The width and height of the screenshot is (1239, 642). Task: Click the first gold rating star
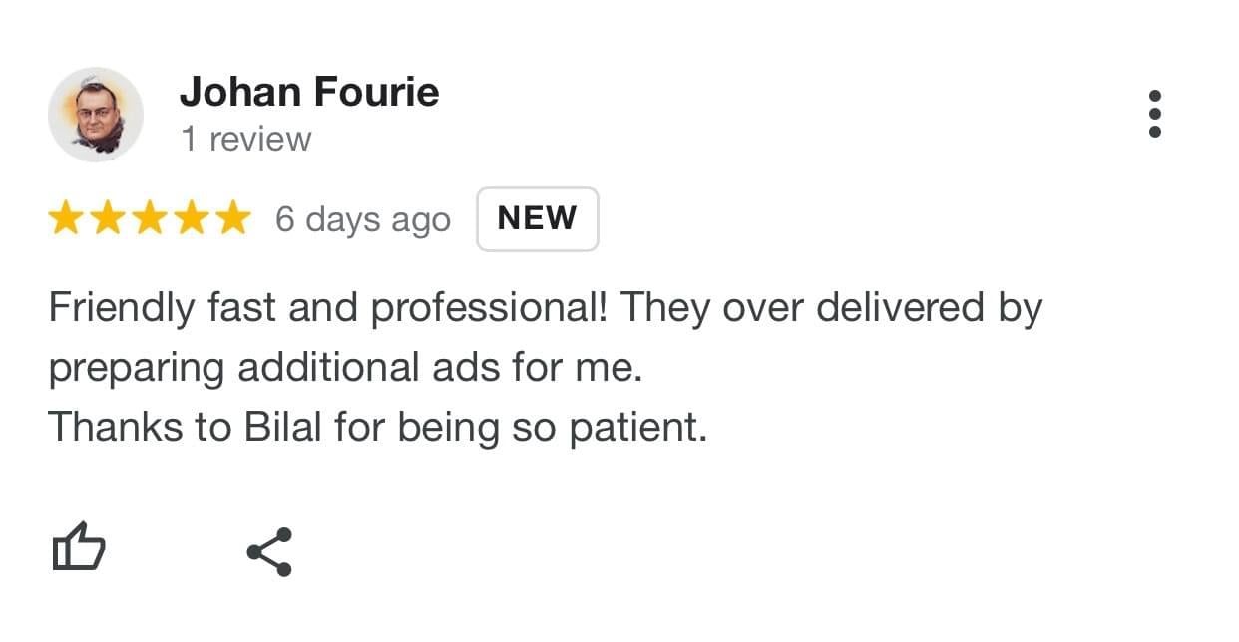click(66, 218)
